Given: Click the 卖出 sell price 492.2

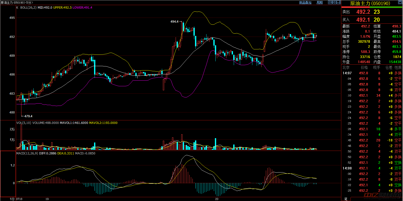Looking at the screenshot, I should pyautogui.click(x=363, y=12).
